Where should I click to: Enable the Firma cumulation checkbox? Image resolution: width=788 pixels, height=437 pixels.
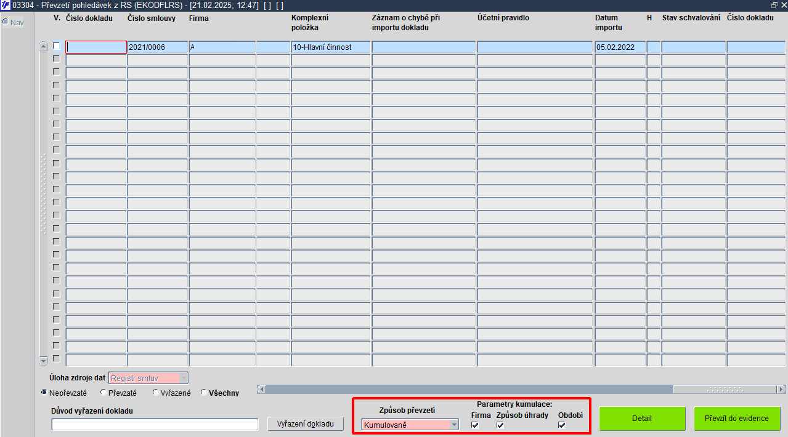[x=475, y=425]
